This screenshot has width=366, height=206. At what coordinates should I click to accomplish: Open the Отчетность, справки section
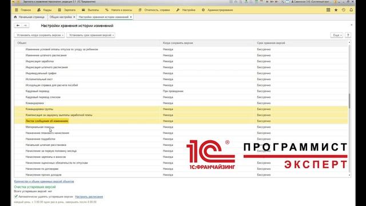click(154, 10)
